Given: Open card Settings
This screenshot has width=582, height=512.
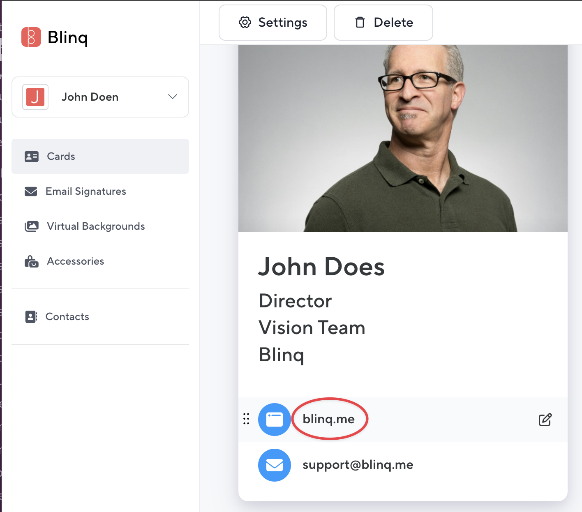Looking at the screenshot, I should [x=273, y=23].
